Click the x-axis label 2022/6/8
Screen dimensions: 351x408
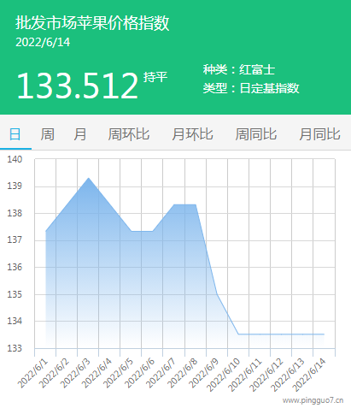coord(183,374)
